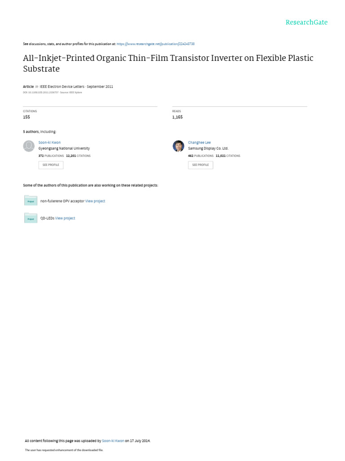
Task: Click the non-fullerene OPV acceptor project folder icon
Action: 31,201
